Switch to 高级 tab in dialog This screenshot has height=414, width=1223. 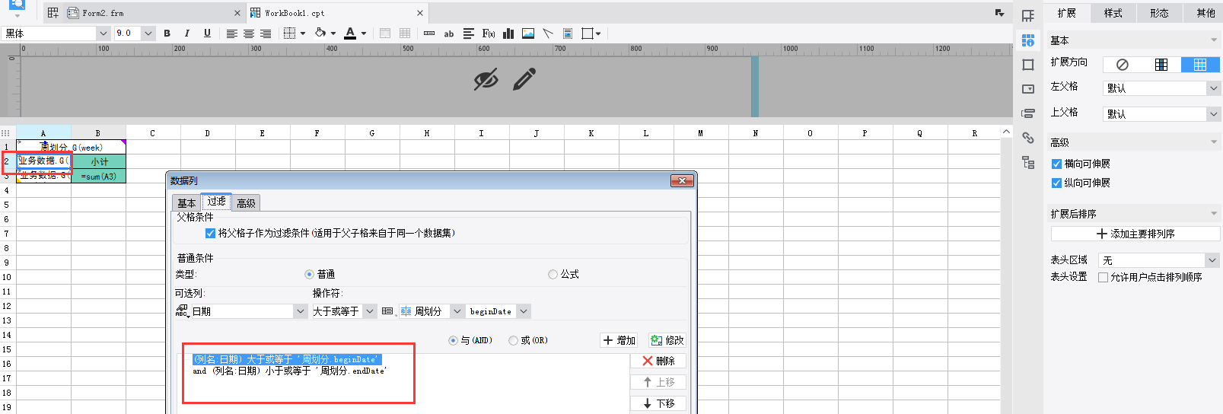(x=246, y=203)
